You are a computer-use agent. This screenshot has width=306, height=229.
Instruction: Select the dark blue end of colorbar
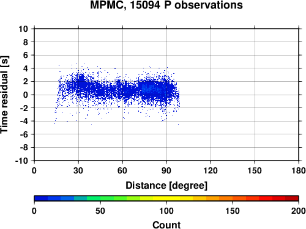(x=41, y=198)
